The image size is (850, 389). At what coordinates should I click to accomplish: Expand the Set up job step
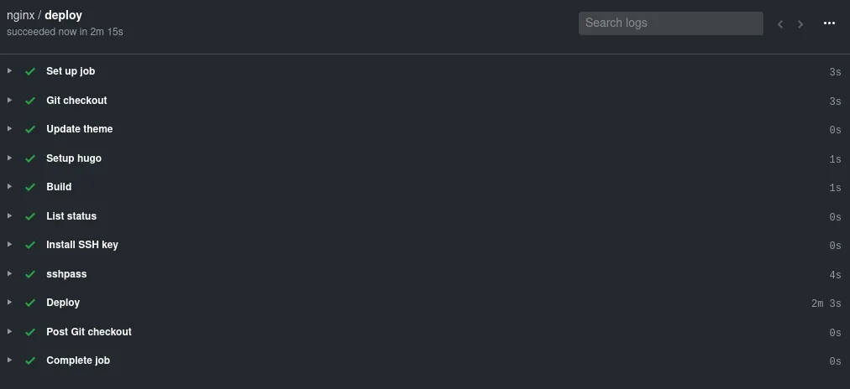pos(9,71)
